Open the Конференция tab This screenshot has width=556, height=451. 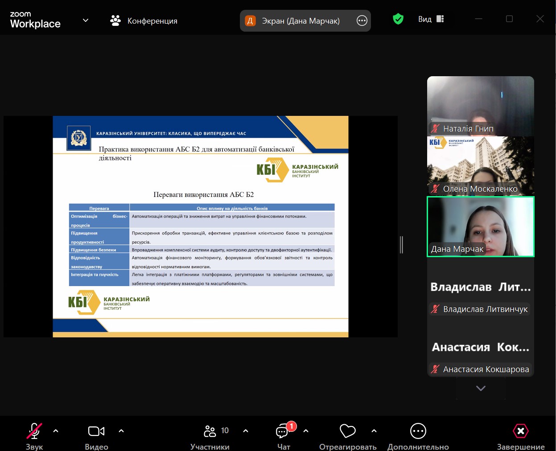[144, 20]
